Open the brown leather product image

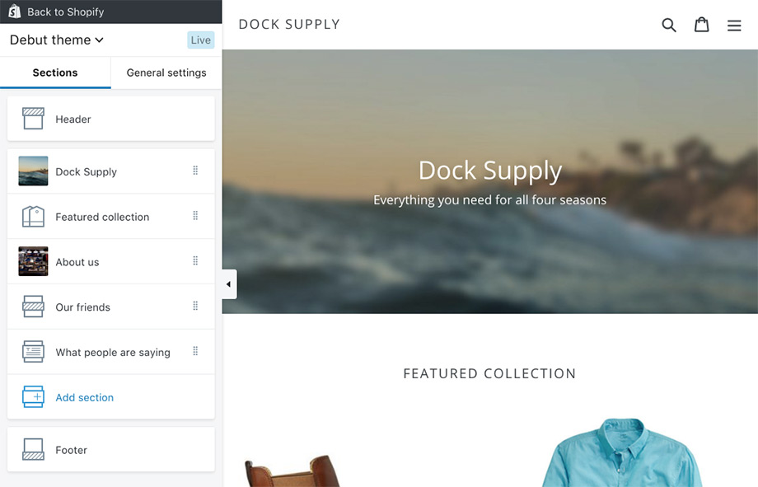[293, 471]
